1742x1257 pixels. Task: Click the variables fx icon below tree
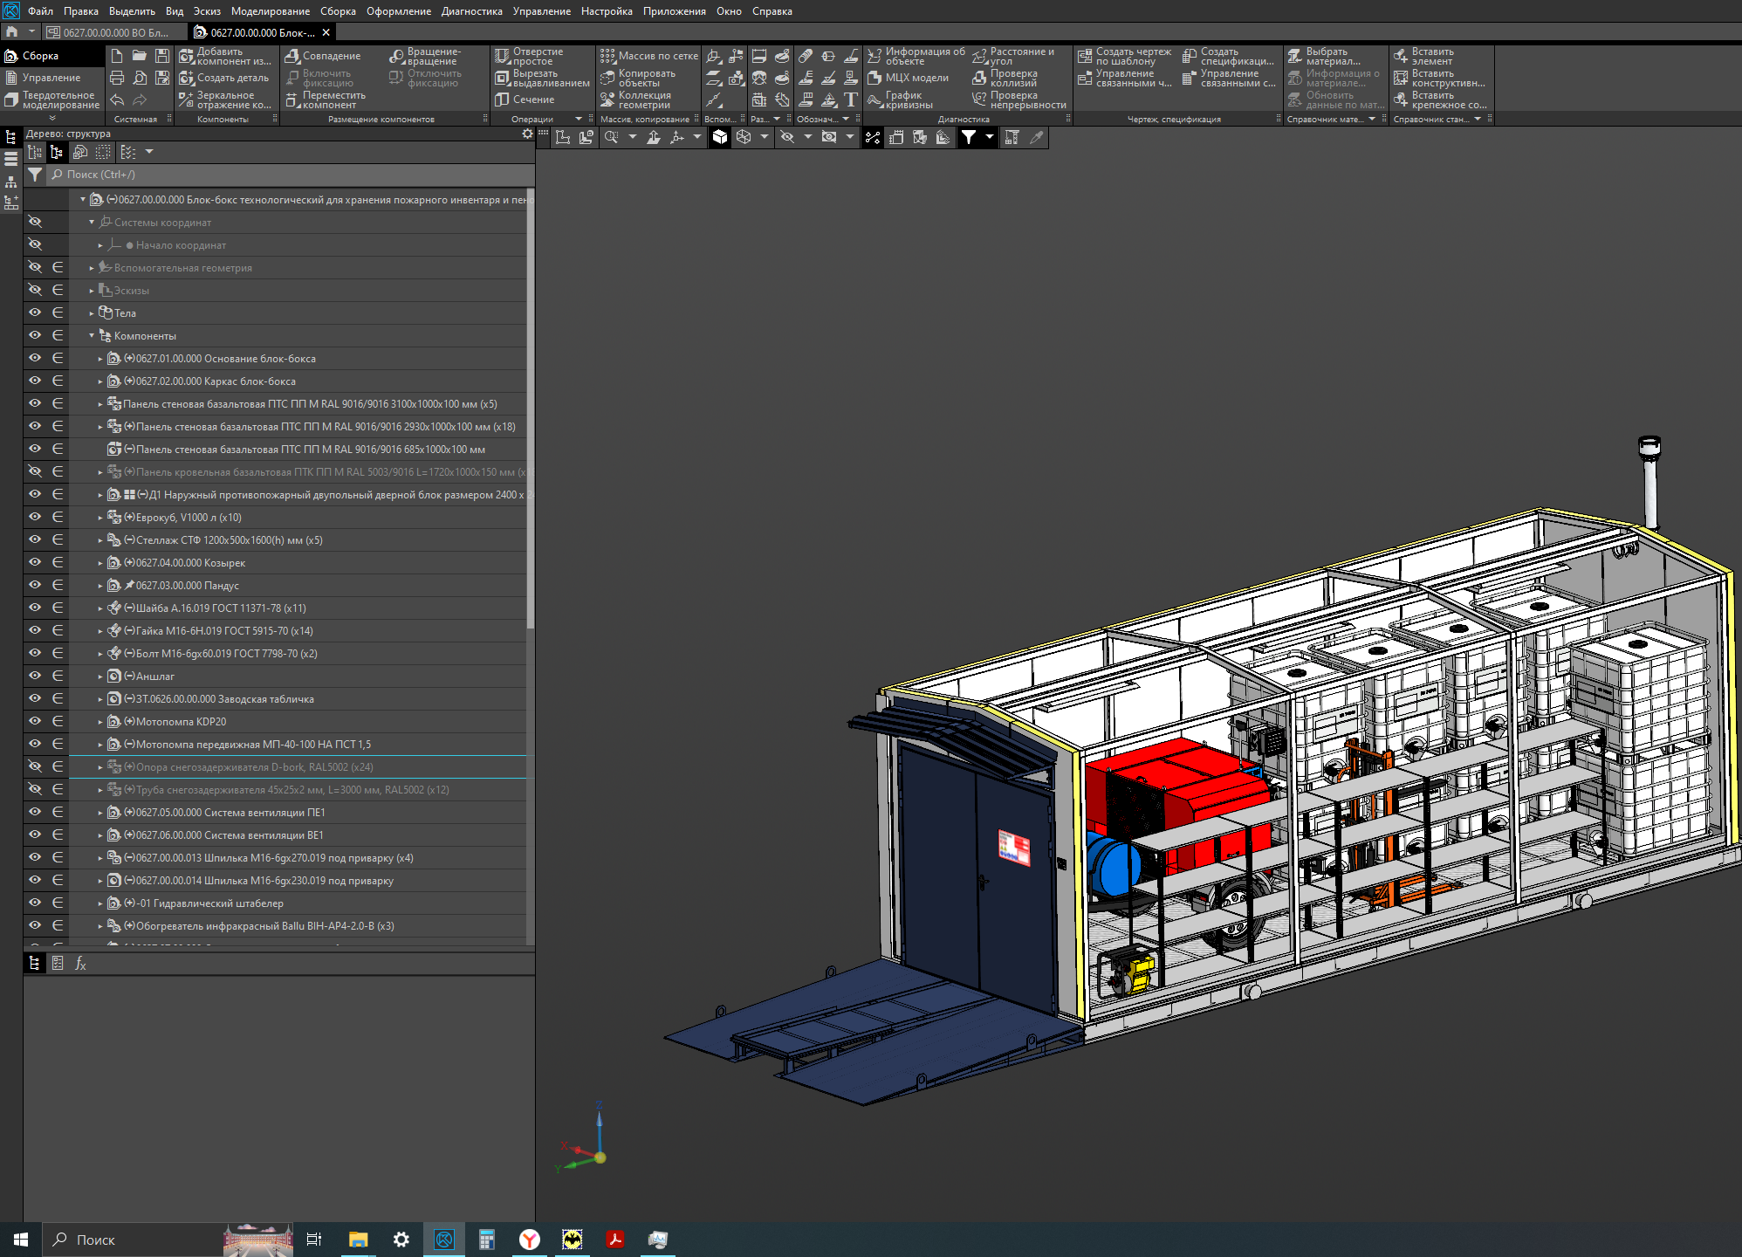click(80, 963)
